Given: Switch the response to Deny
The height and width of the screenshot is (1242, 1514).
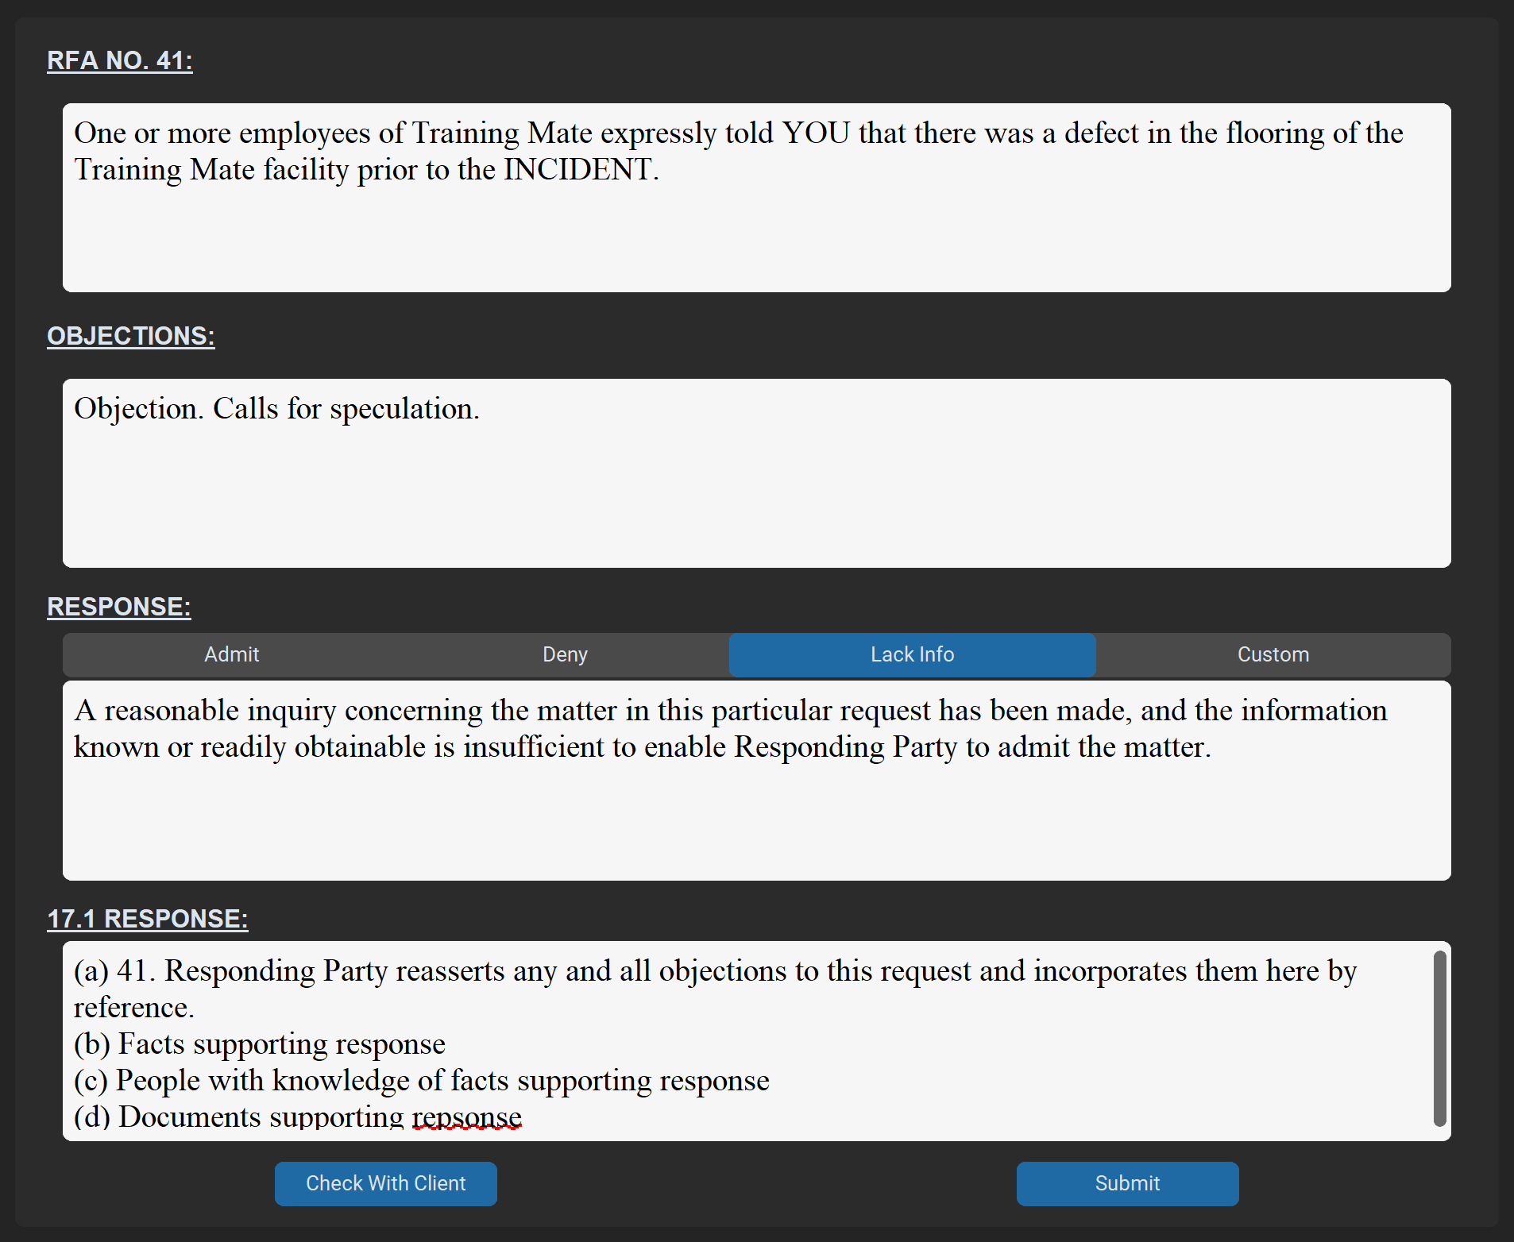Looking at the screenshot, I should (x=565, y=654).
